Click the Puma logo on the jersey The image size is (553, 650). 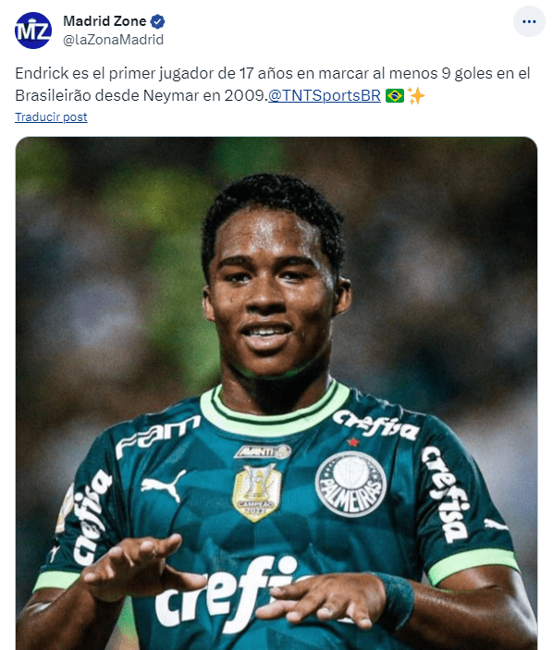163,485
